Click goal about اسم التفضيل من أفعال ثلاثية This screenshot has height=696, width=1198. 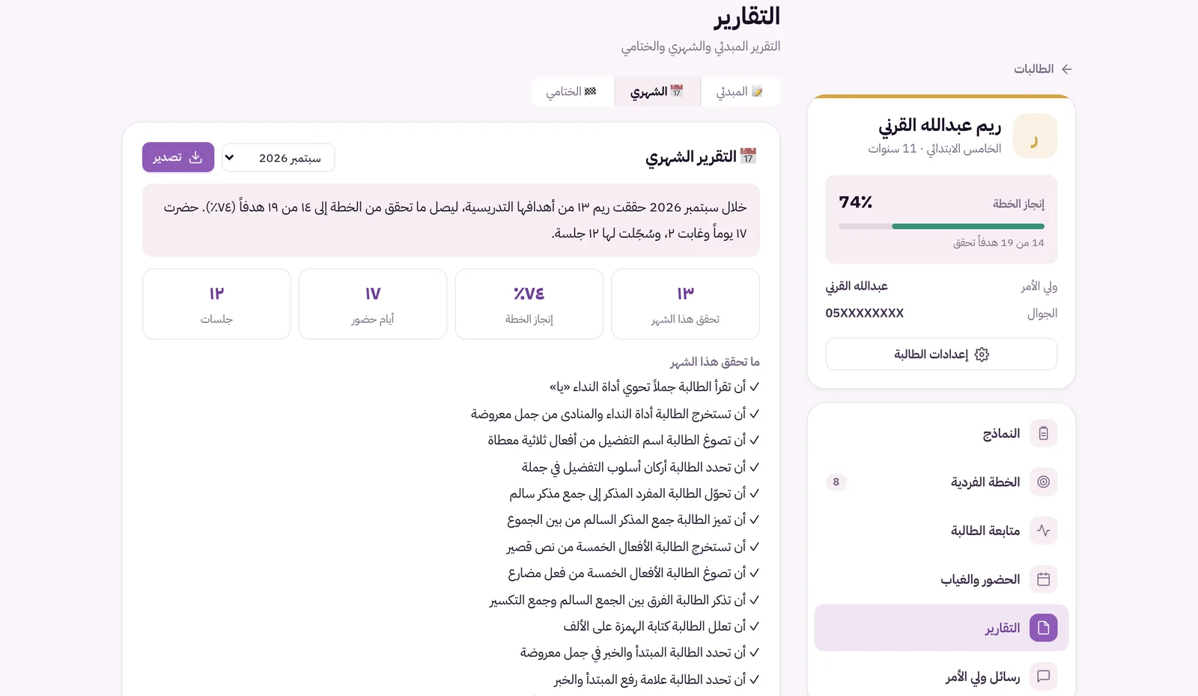pyautogui.click(x=624, y=440)
